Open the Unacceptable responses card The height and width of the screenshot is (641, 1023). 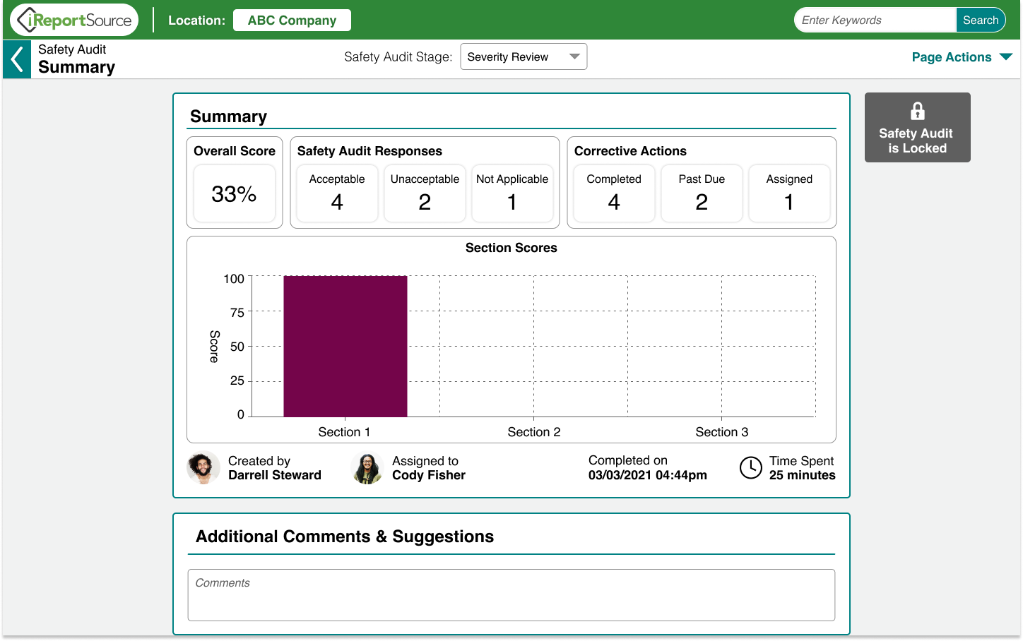[x=425, y=193]
